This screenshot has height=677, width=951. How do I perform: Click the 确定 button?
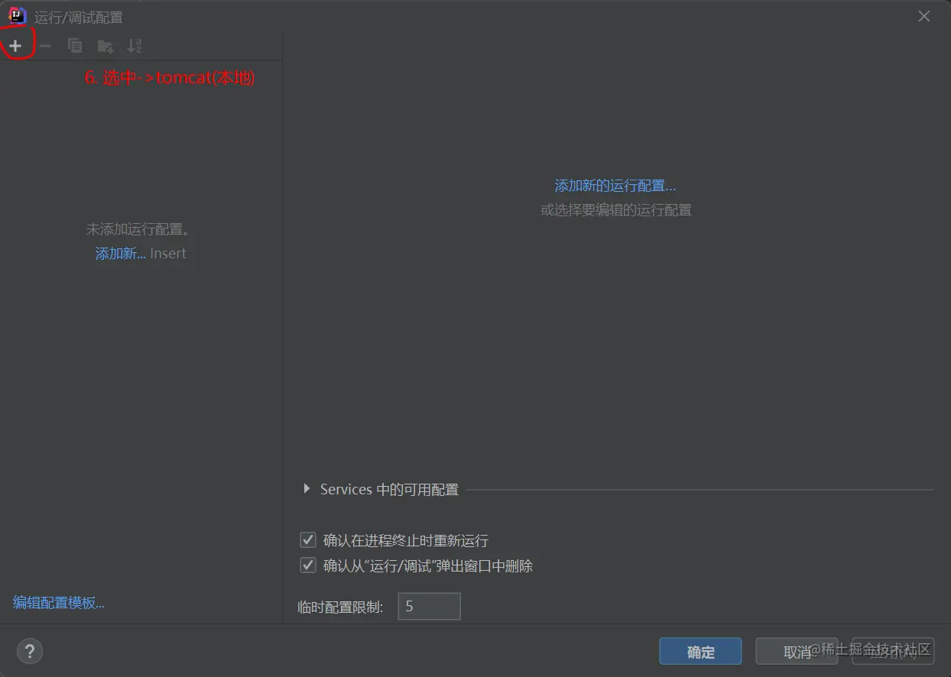(700, 651)
